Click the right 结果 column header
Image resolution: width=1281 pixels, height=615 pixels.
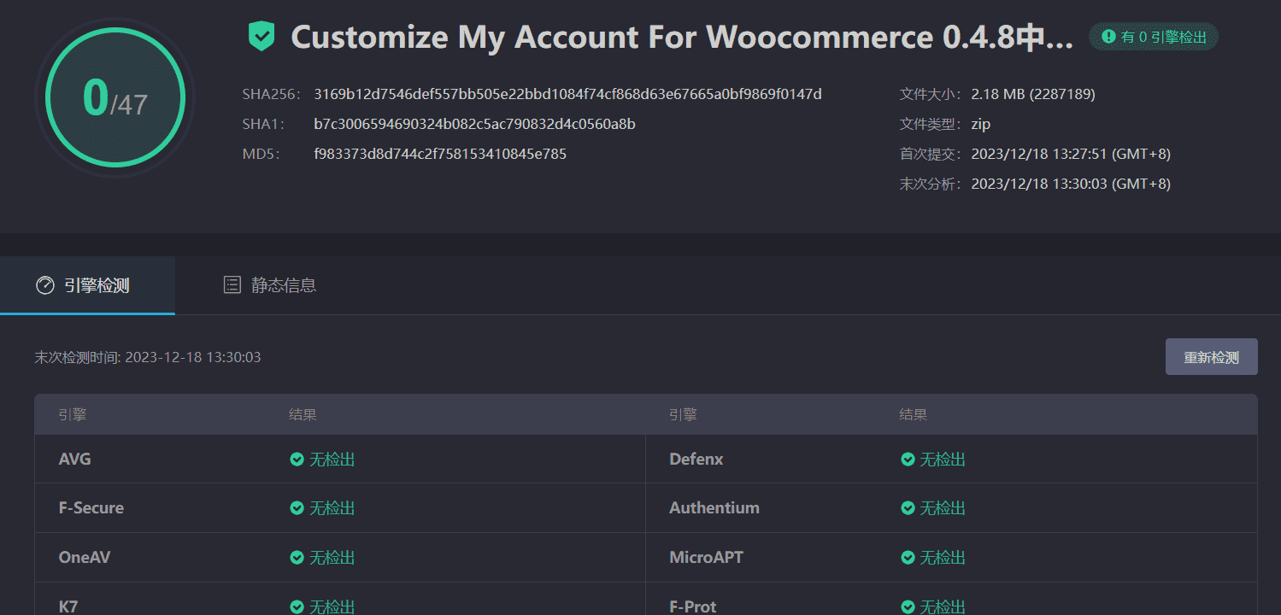tap(914, 415)
